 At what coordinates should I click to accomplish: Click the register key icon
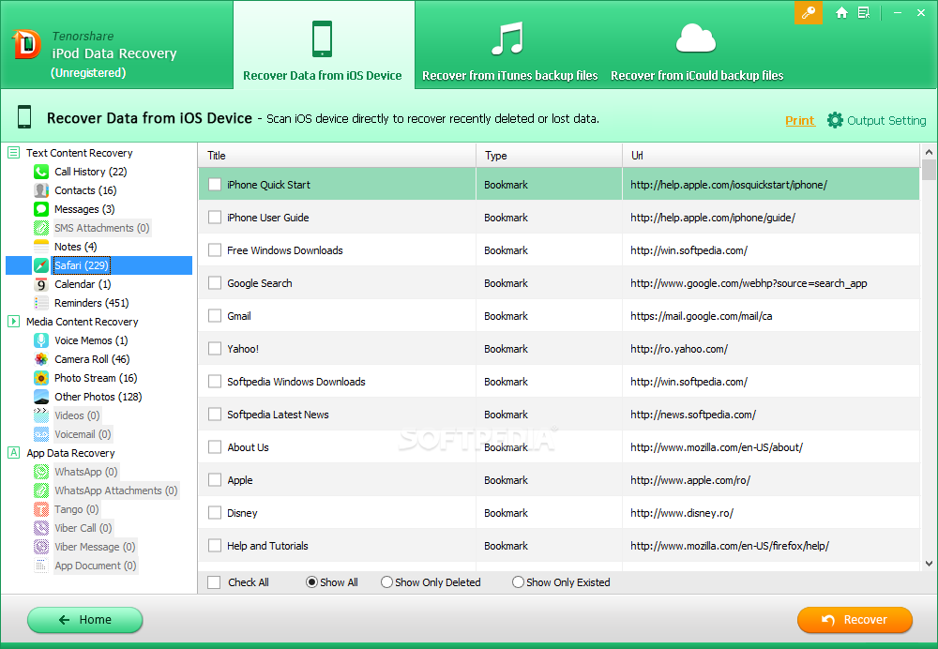[x=809, y=12]
